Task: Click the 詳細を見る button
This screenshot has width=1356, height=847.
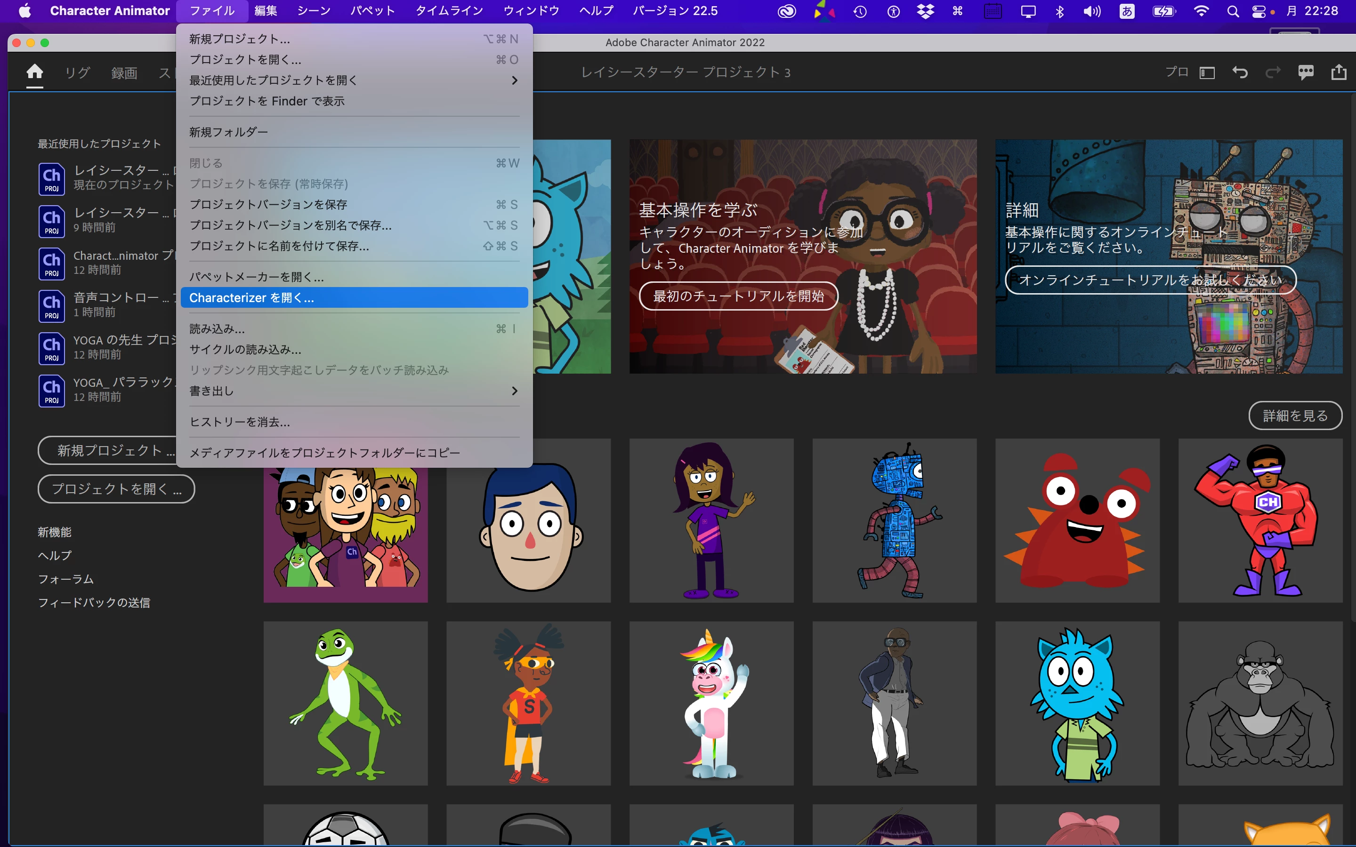Action: (x=1295, y=416)
